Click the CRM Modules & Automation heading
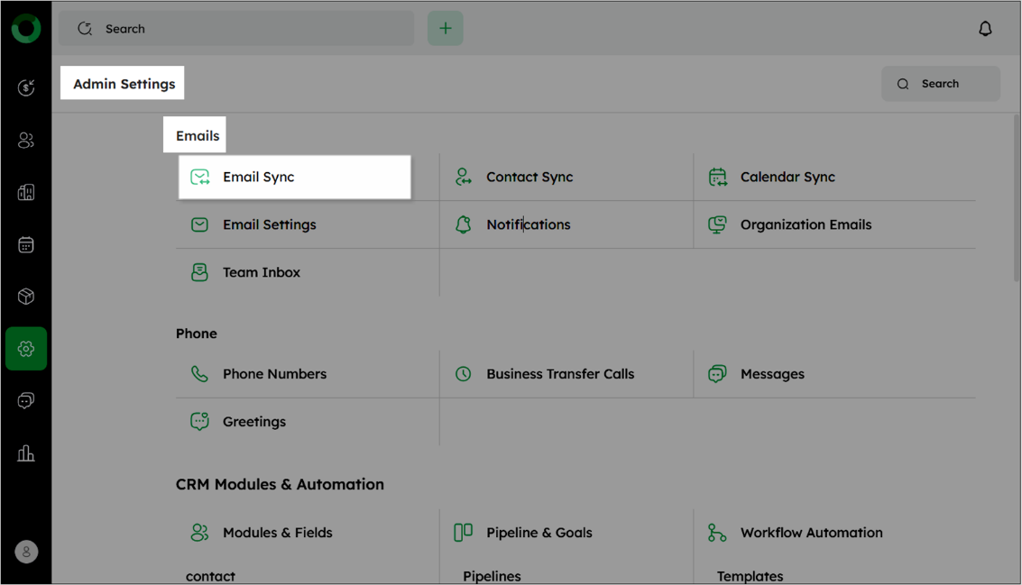1022x585 pixels. 280,485
